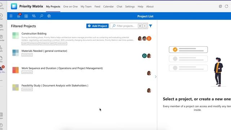This screenshot has height=130, width=231.
Task: Open the Materials Needed (general contractor) project
Action: [44, 51]
